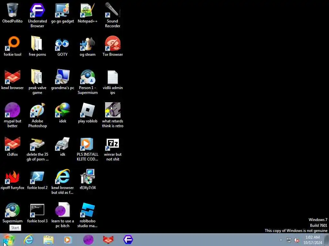The image size is (329, 246).
Task: Select the idek globe download icon
Action: tap(63, 112)
